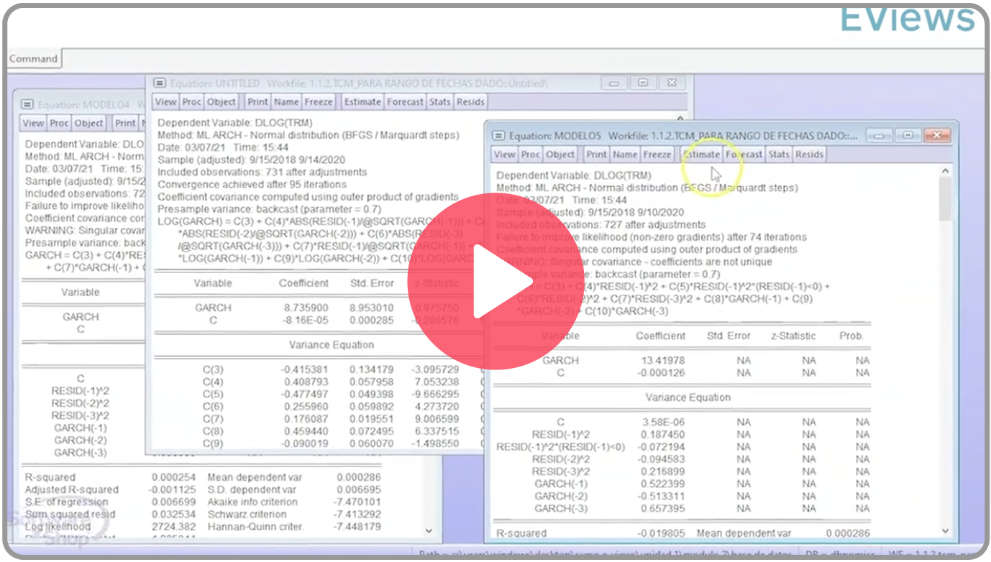The height and width of the screenshot is (562, 991).
Task: Open the View menu in the MODELO4 window
Action: (x=33, y=124)
